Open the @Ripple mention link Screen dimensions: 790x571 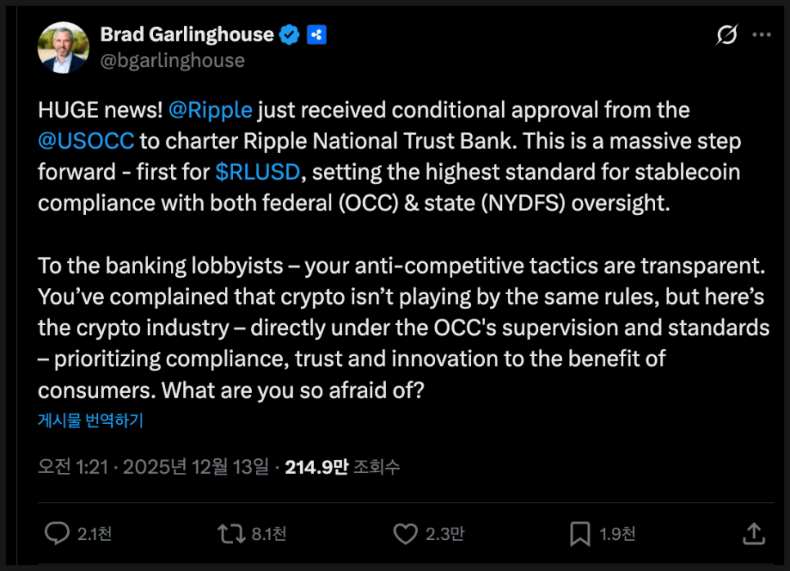210,109
